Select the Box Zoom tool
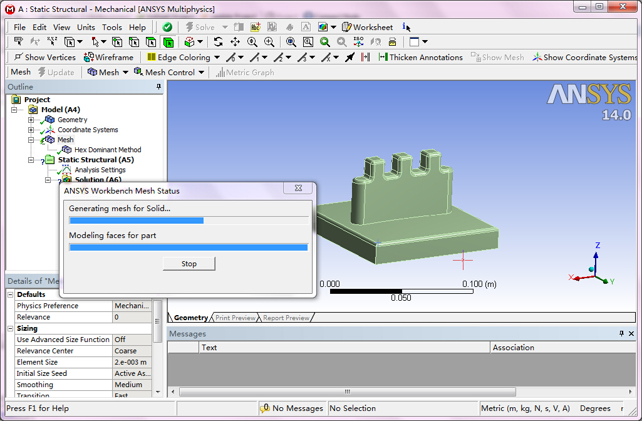The height and width of the screenshot is (421, 642). click(308, 42)
